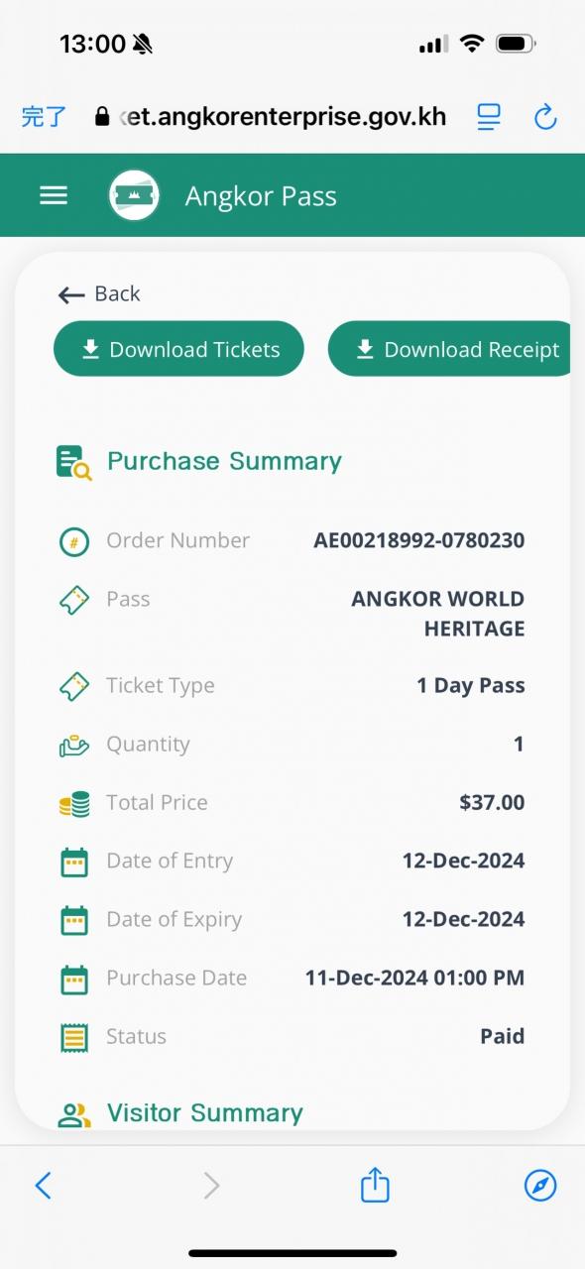This screenshot has width=585, height=1269.
Task: Tap the Date of Entry calendar icon
Action: pos(74,862)
